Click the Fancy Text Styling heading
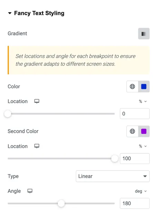Screen dimensions: 153x223 (39, 13)
